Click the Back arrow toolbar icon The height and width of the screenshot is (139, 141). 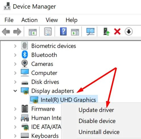coord(6,32)
